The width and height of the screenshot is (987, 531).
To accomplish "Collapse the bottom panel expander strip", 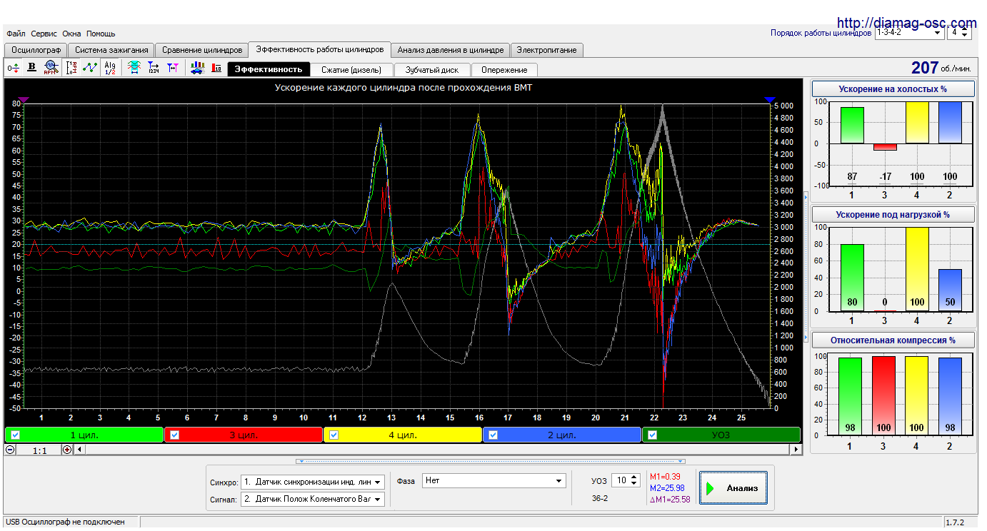I will coord(491,461).
